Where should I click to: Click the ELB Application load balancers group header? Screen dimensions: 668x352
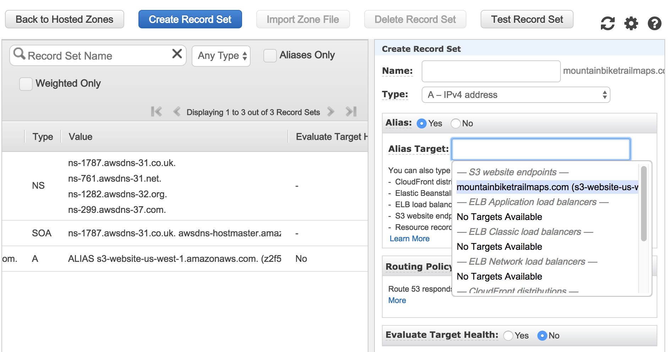point(532,202)
